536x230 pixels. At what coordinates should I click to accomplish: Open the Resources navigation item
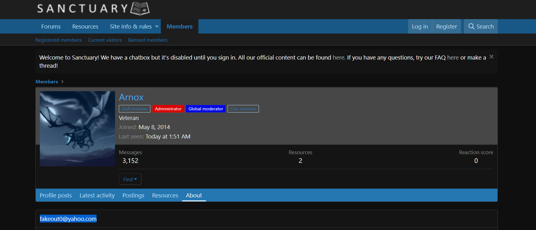coord(85,26)
